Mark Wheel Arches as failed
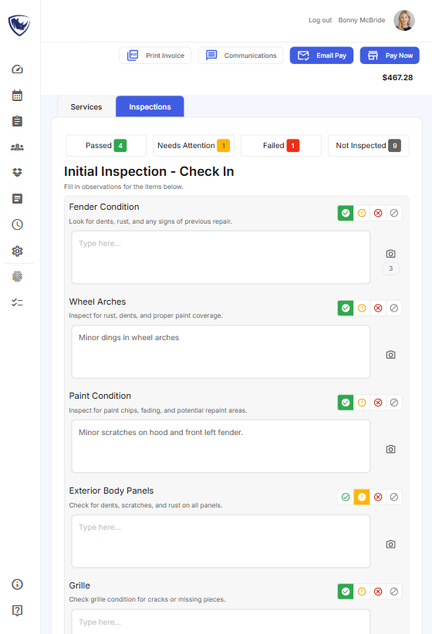Image resolution: width=432 pixels, height=634 pixels. point(378,308)
